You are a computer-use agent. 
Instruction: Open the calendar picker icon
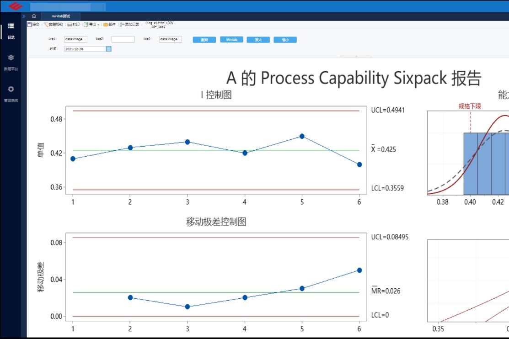[x=109, y=49]
